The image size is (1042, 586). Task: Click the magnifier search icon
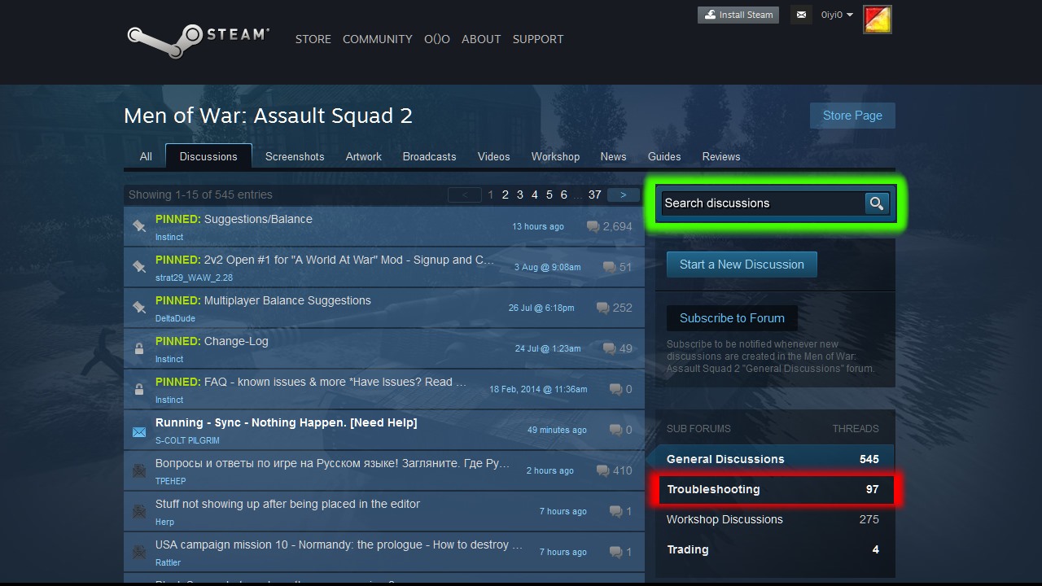[x=876, y=203]
